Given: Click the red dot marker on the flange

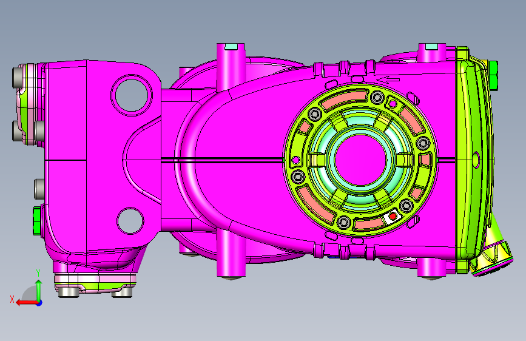Looking at the screenshot, I should pos(393,217).
